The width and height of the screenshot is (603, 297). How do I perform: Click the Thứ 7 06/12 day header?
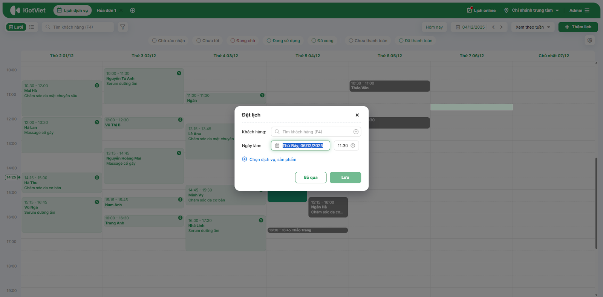[x=471, y=56]
